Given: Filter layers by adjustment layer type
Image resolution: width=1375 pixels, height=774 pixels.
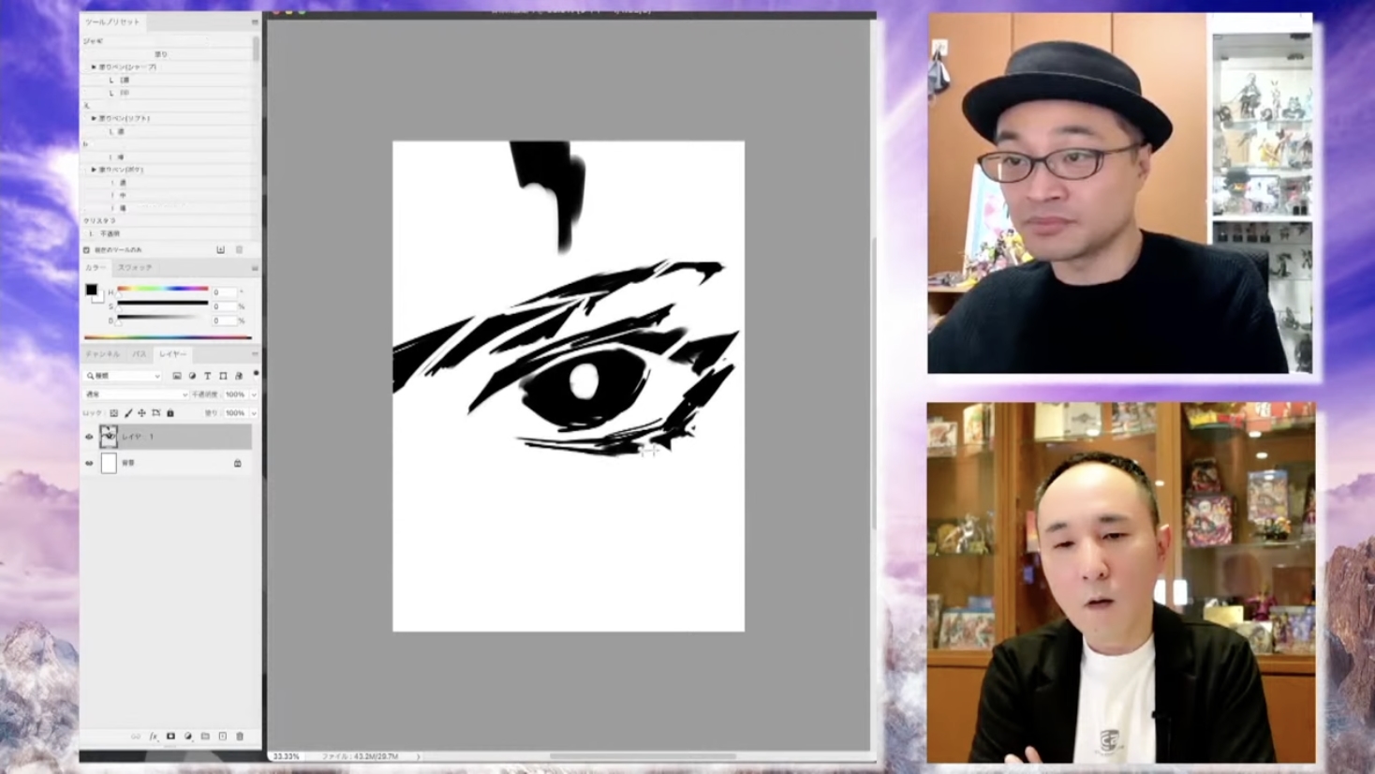Looking at the screenshot, I should point(192,376).
